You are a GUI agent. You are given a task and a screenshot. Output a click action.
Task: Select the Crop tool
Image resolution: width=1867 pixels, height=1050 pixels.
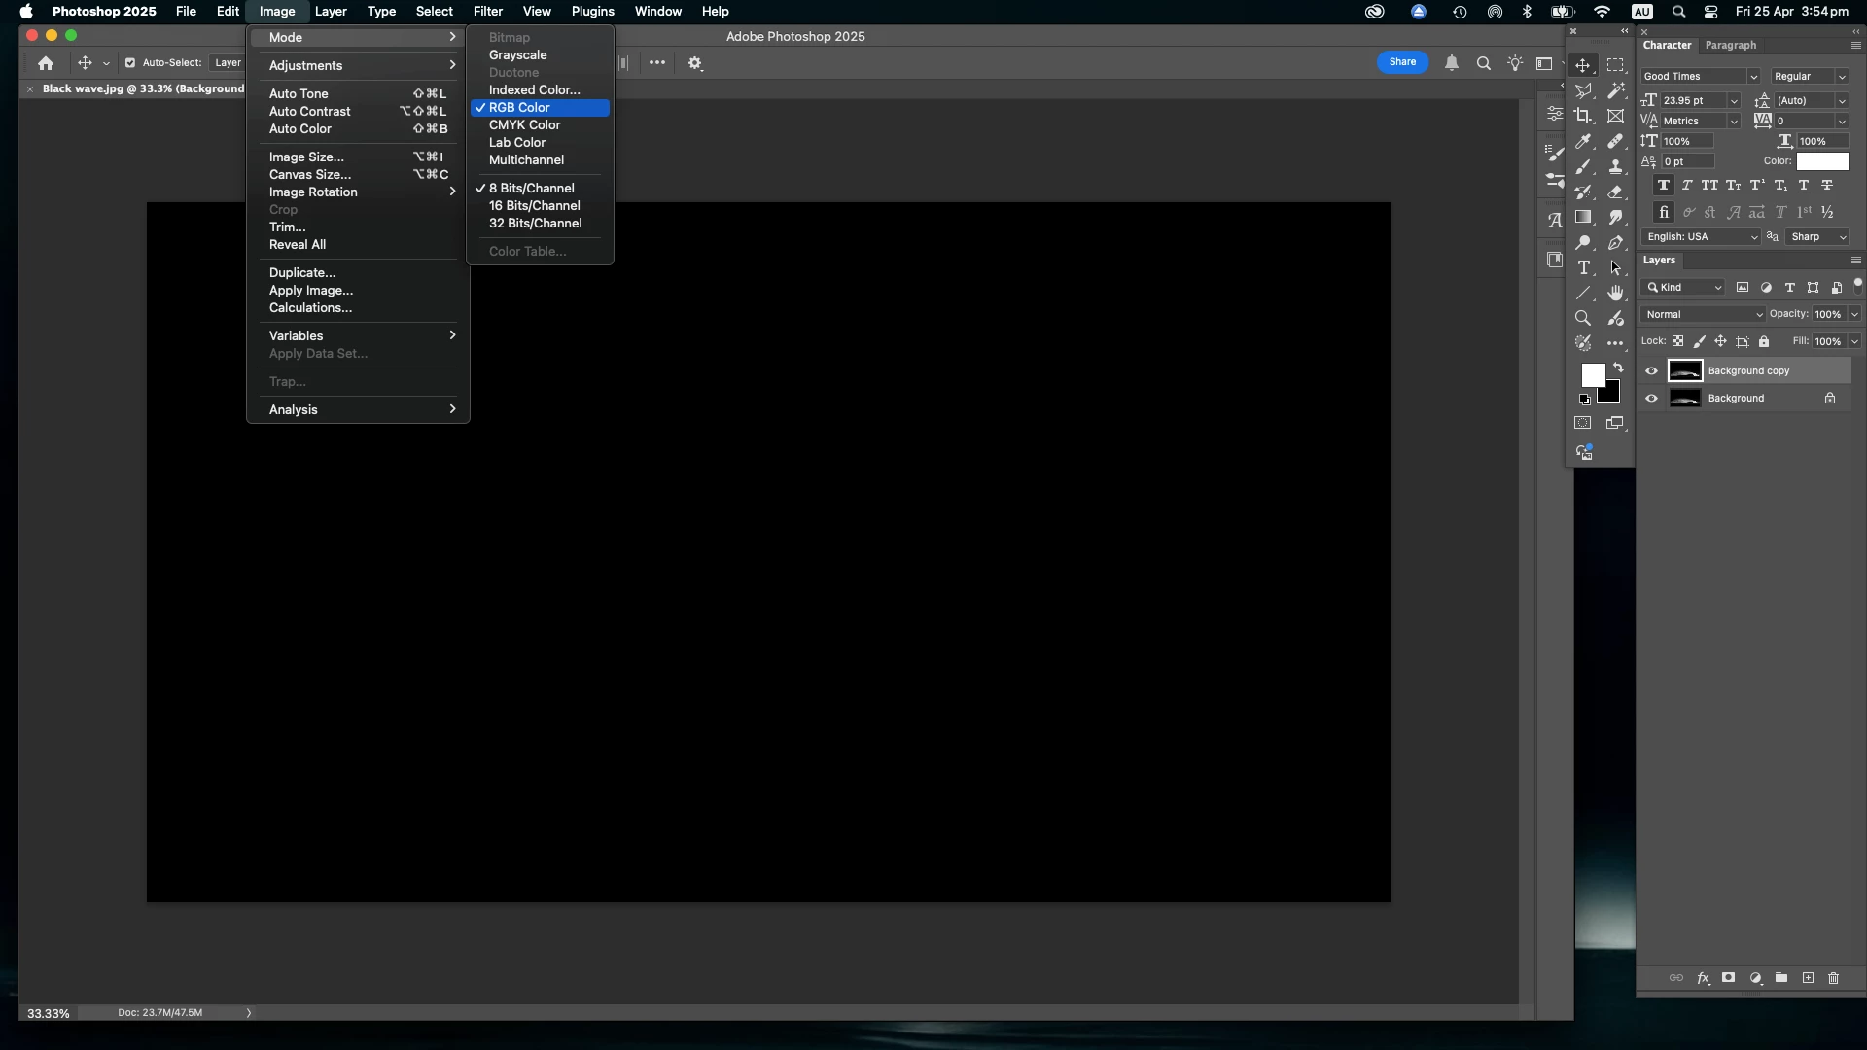click(1583, 117)
